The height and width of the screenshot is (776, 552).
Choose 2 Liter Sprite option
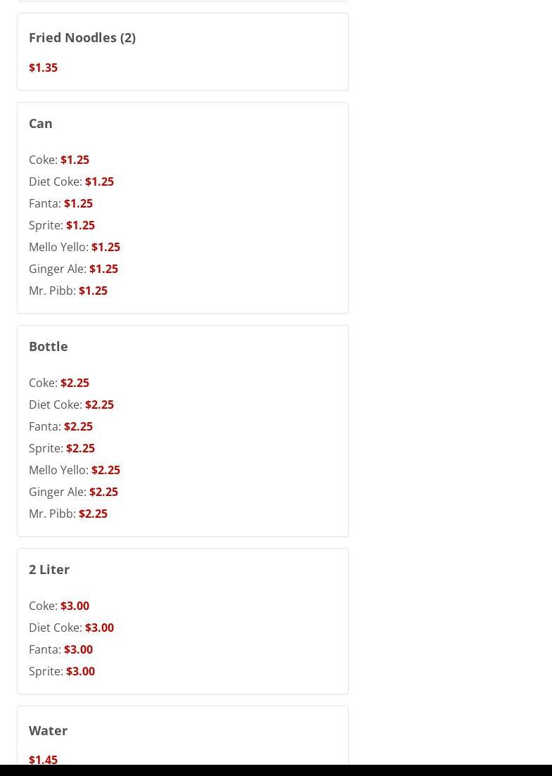(62, 672)
